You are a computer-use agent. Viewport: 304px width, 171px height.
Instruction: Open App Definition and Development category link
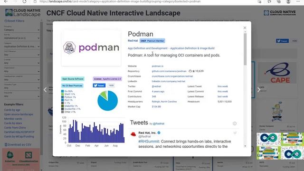click(x=148, y=48)
